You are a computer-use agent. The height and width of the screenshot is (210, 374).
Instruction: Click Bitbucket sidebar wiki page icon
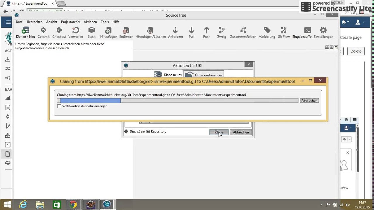tap(8, 154)
